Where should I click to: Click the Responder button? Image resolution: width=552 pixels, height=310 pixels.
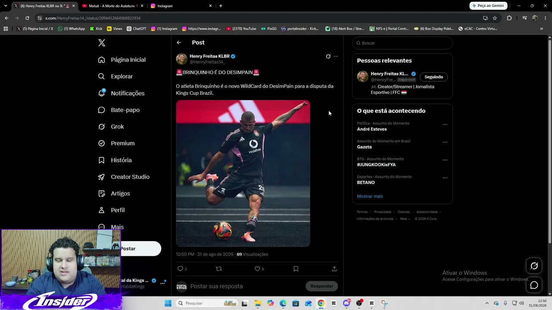click(x=322, y=286)
